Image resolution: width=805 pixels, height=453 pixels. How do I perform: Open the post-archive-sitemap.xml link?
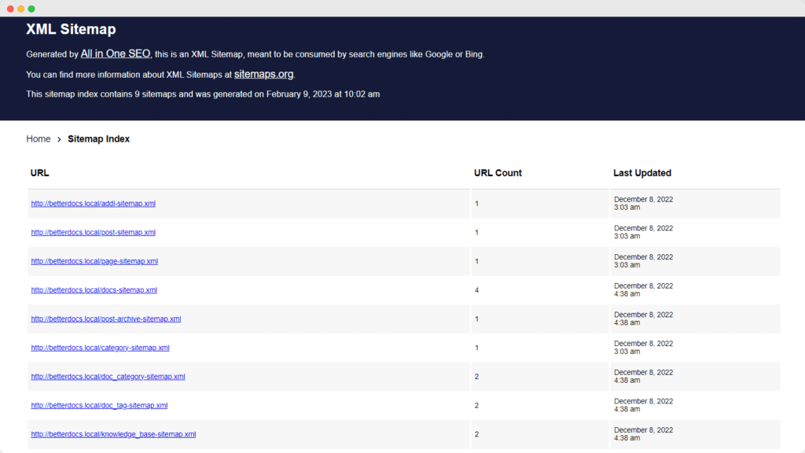105,319
